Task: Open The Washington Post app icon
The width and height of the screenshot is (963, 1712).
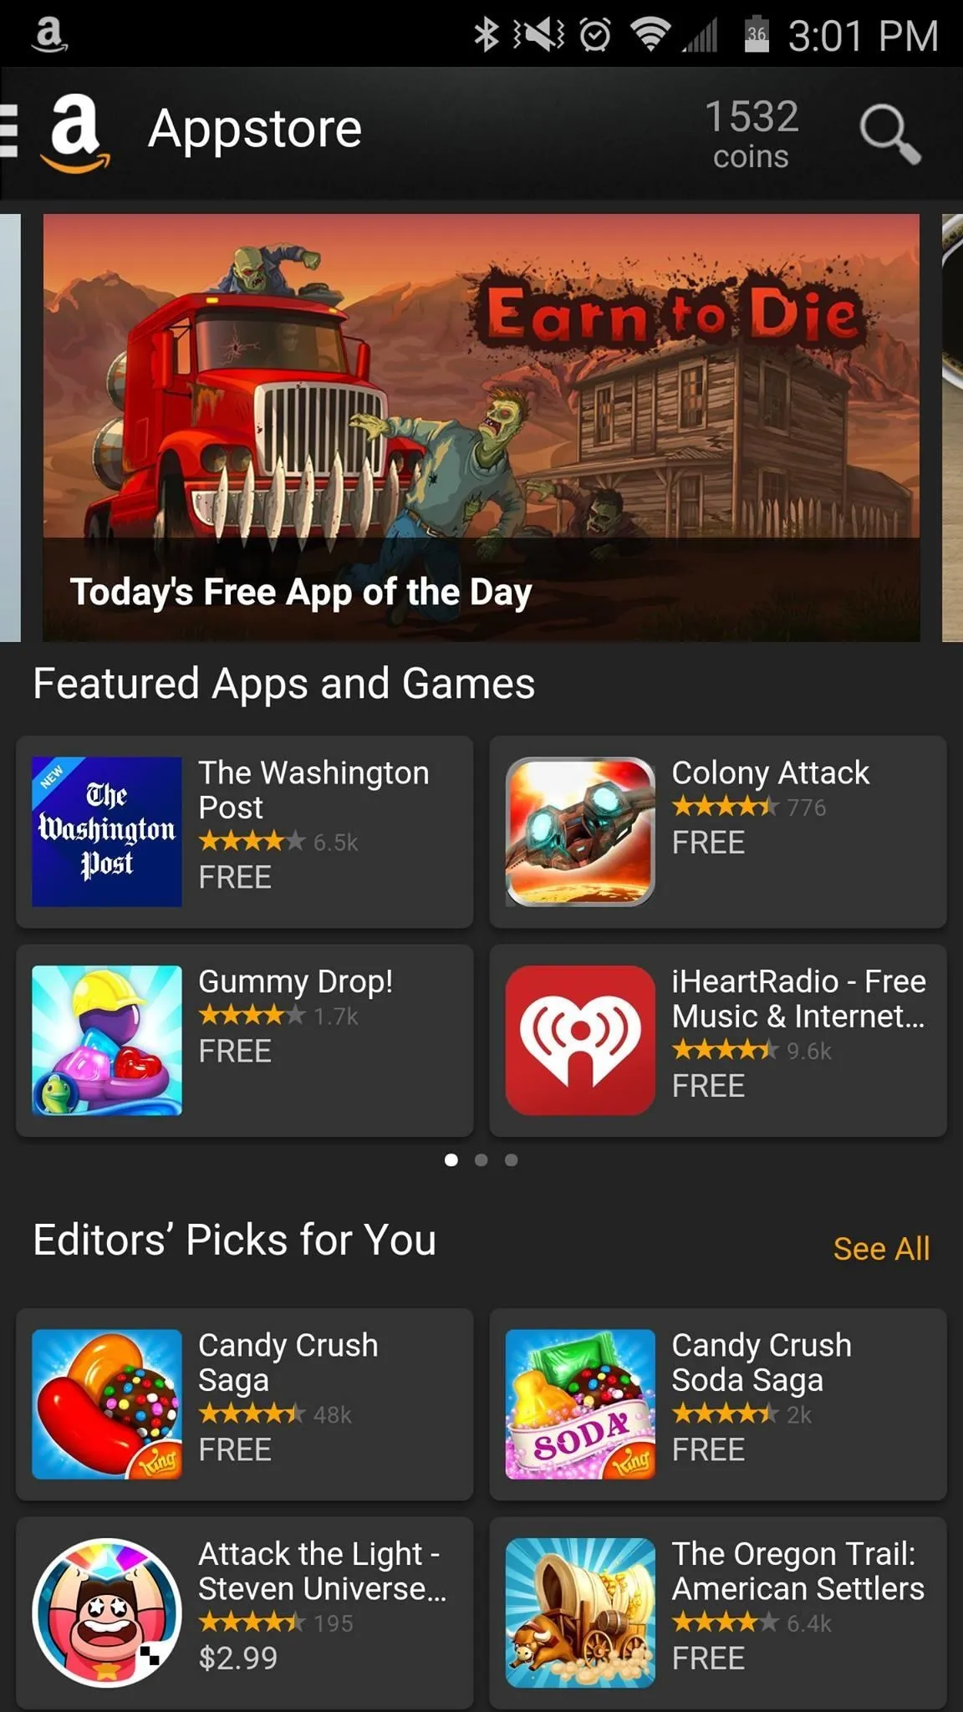Action: [107, 832]
